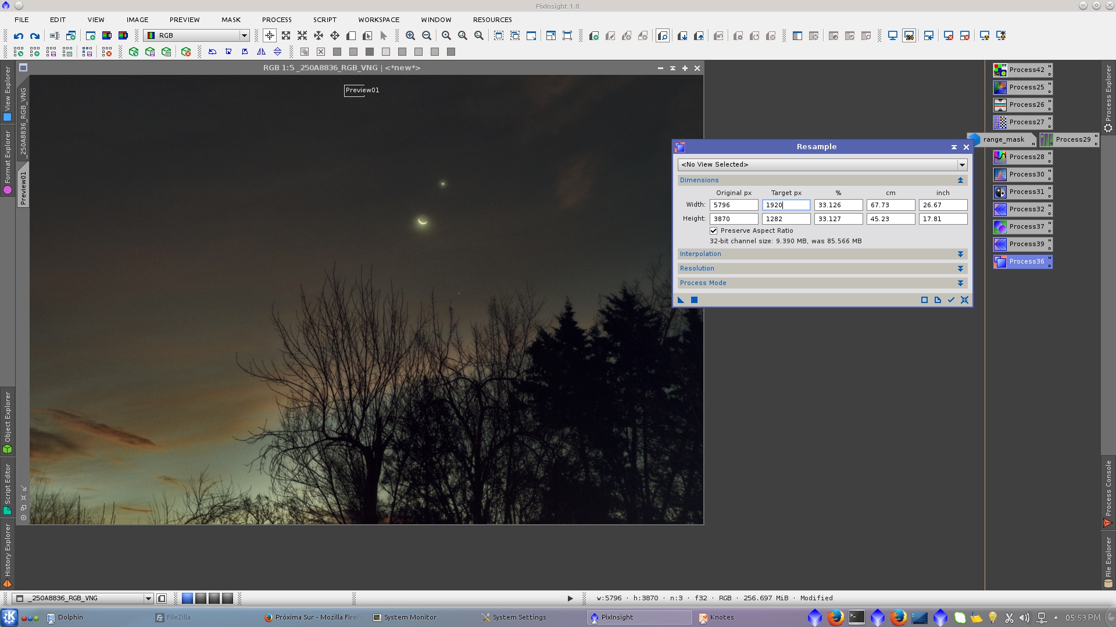Click the status bar play arrow
This screenshot has width=1116, height=627.
click(570, 599)
